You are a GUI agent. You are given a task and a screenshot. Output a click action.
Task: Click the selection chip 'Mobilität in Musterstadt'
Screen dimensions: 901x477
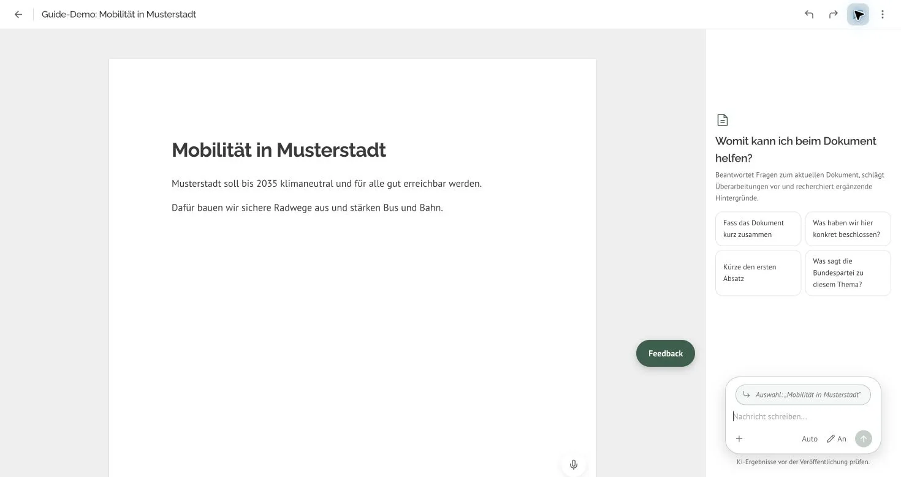click(803, 395)
